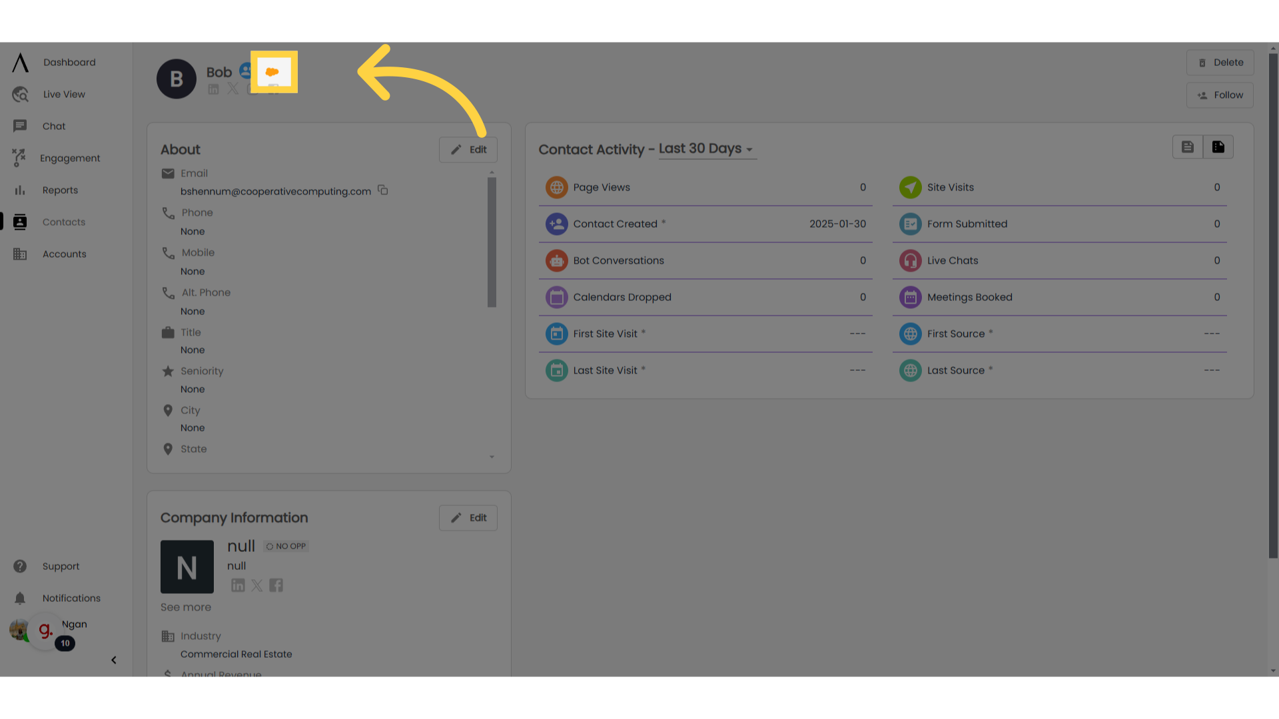Select Contacts menu item in sidebar

63,221
